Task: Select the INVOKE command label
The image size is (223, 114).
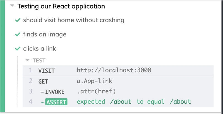Action: click(x=55, y=92)
